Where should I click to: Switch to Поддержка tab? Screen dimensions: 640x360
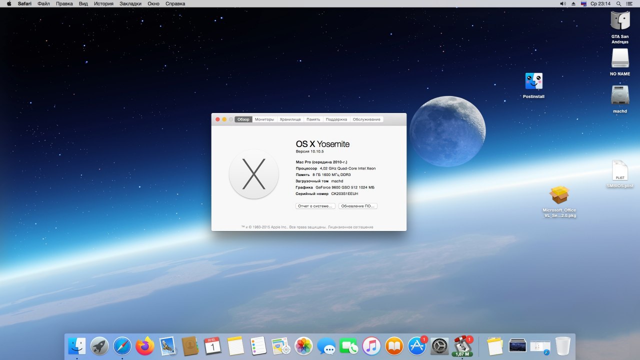click(x=336, y=119)
